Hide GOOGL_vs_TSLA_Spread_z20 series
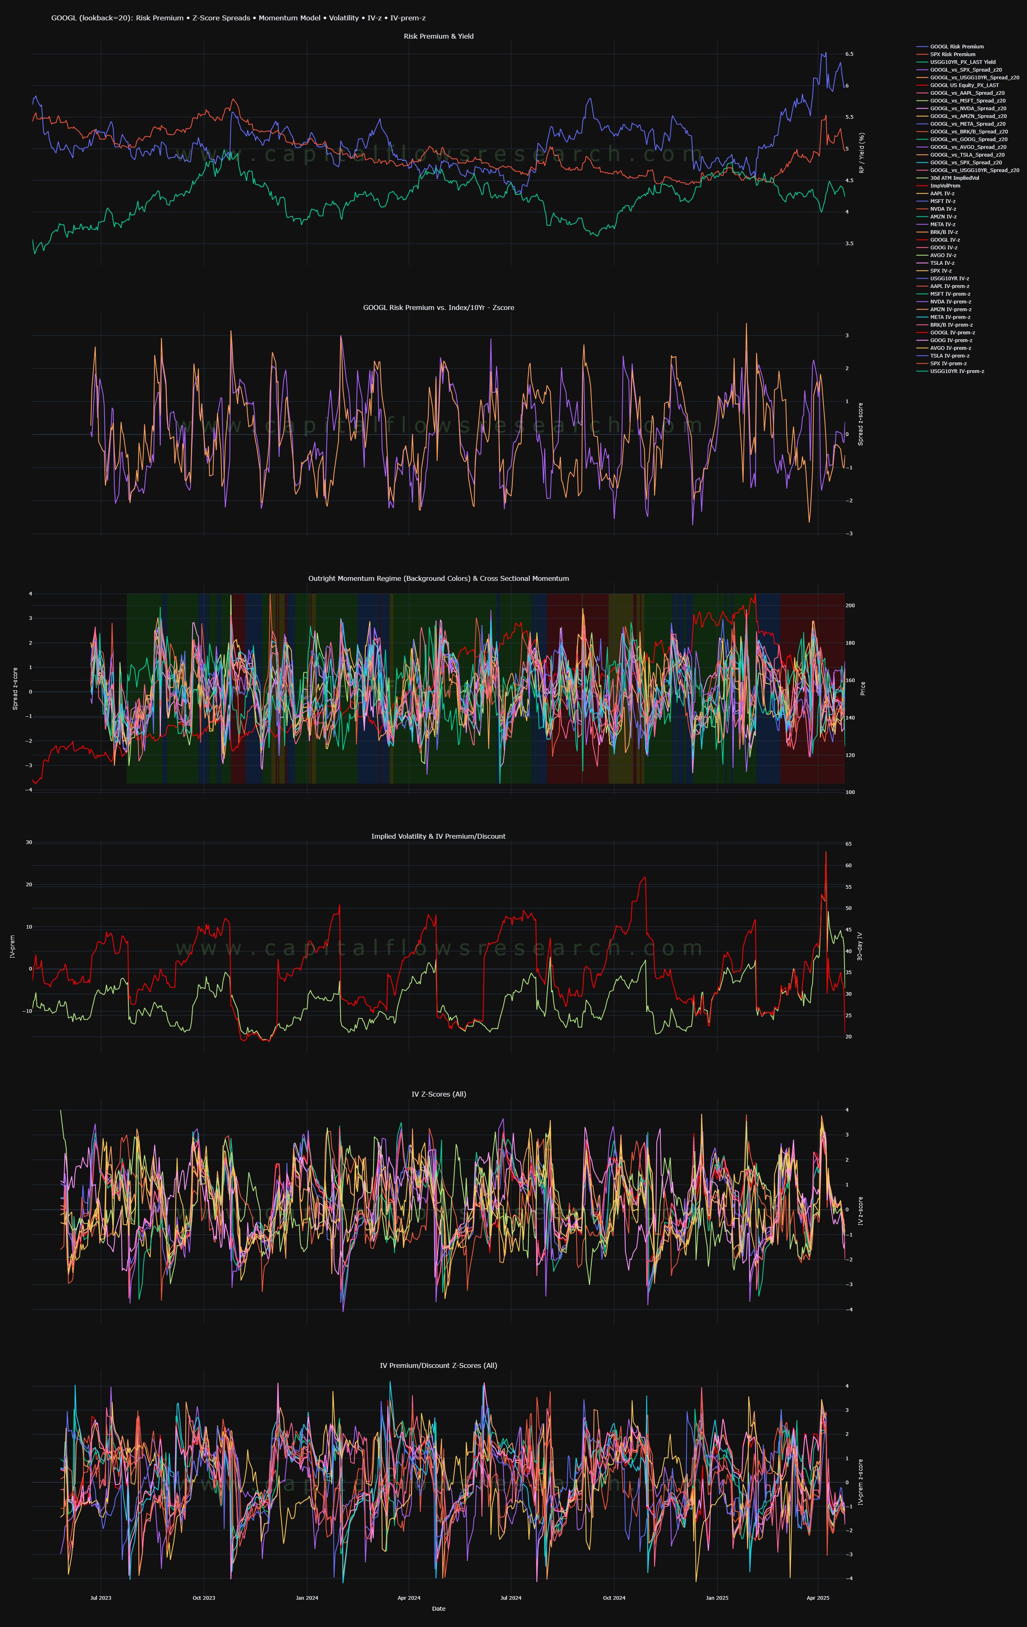Viewport: 1027px width, 1627px height. click(960, 155)
